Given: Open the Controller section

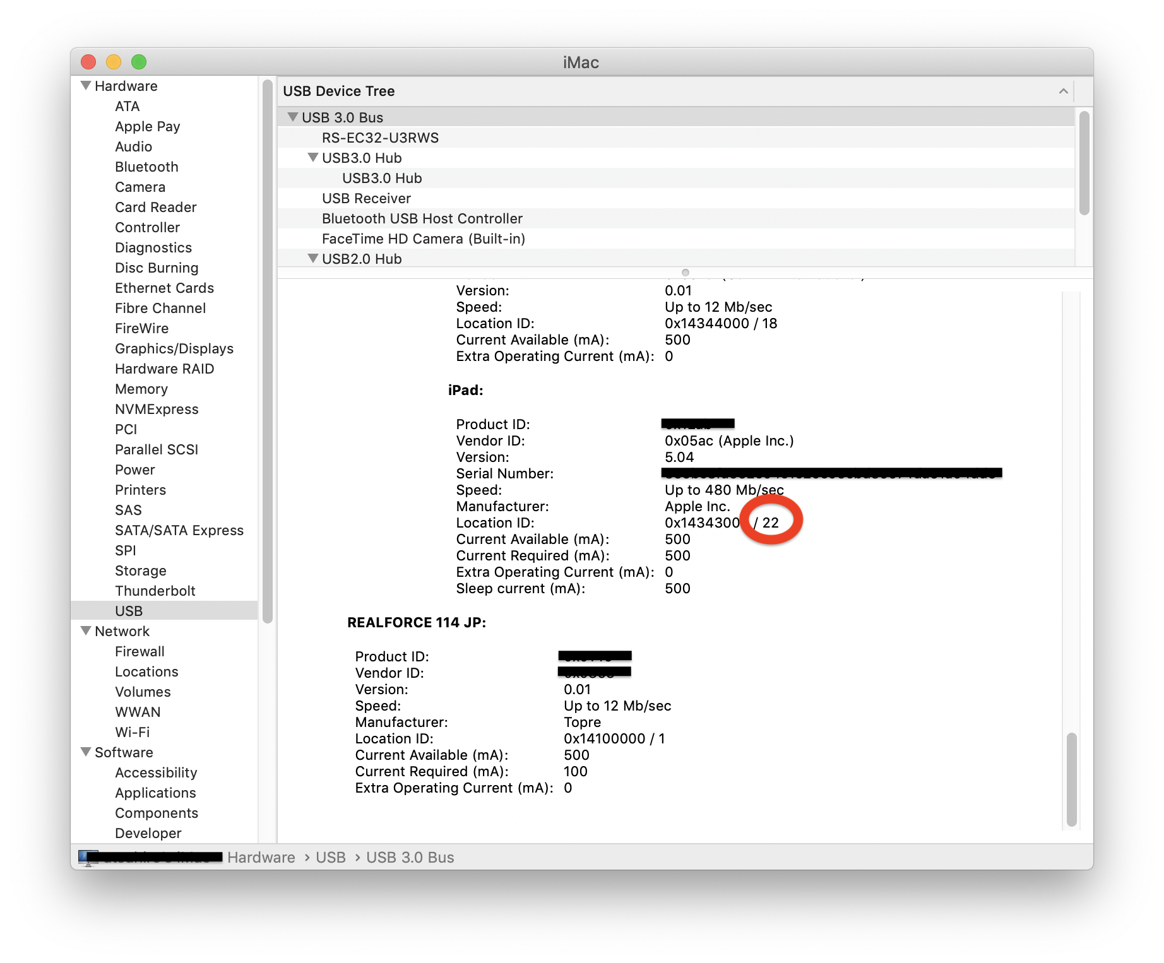Looking at the screenshot, I should [147, 227].
